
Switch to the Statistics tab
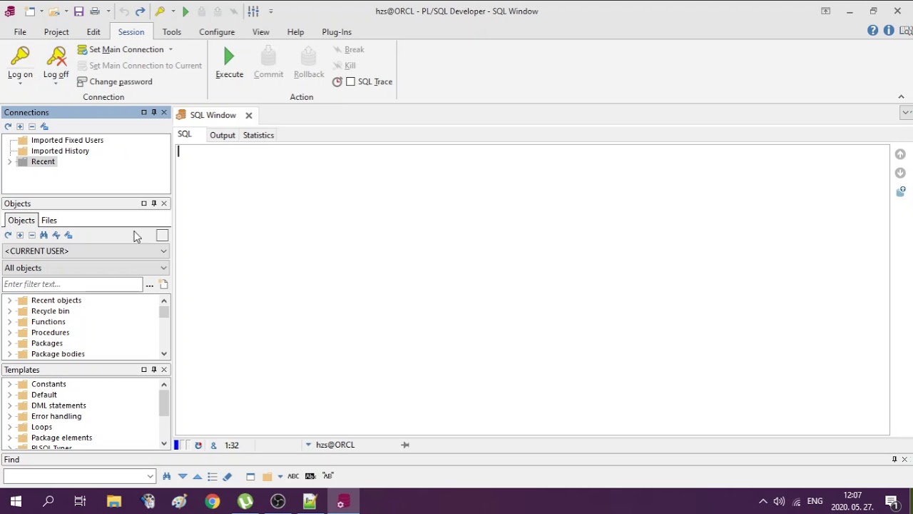(258, 135)
